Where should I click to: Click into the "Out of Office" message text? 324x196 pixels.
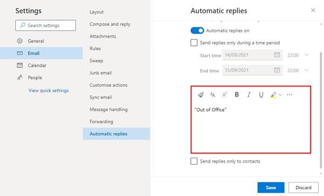point(210,110)
